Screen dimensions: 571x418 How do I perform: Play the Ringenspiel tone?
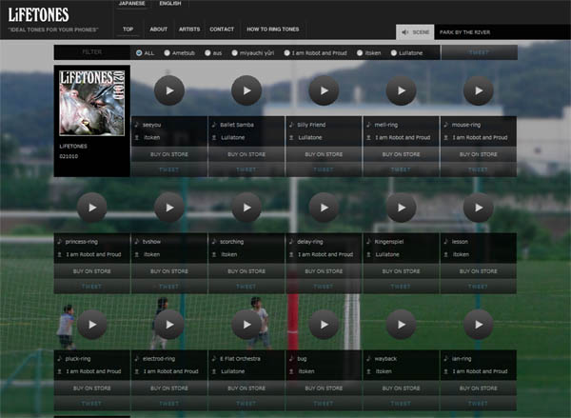pos(401,208)
